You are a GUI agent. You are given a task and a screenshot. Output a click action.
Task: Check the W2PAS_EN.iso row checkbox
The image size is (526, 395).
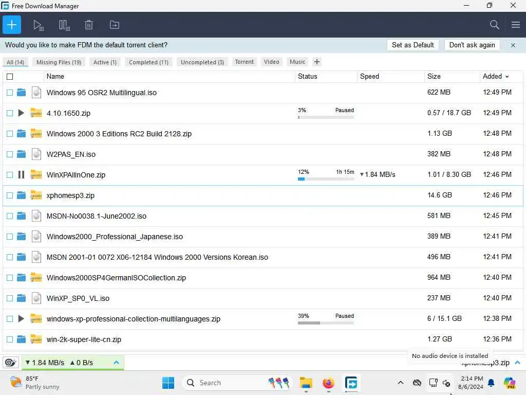pos(10,154)
